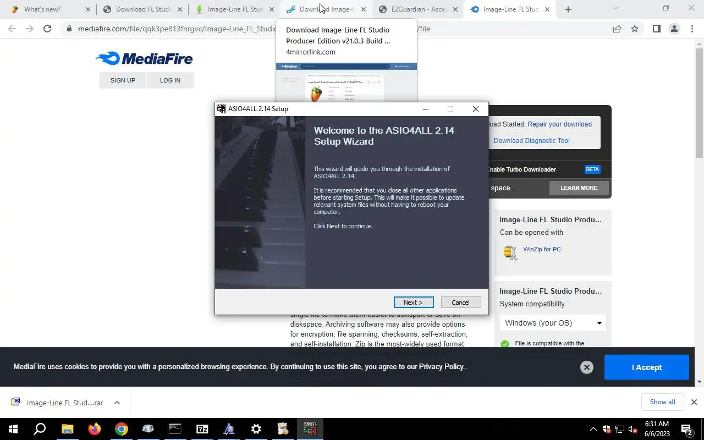The image size is (704, 440).
Task: Reload the MediaFire page
Action: click(47, 29)
